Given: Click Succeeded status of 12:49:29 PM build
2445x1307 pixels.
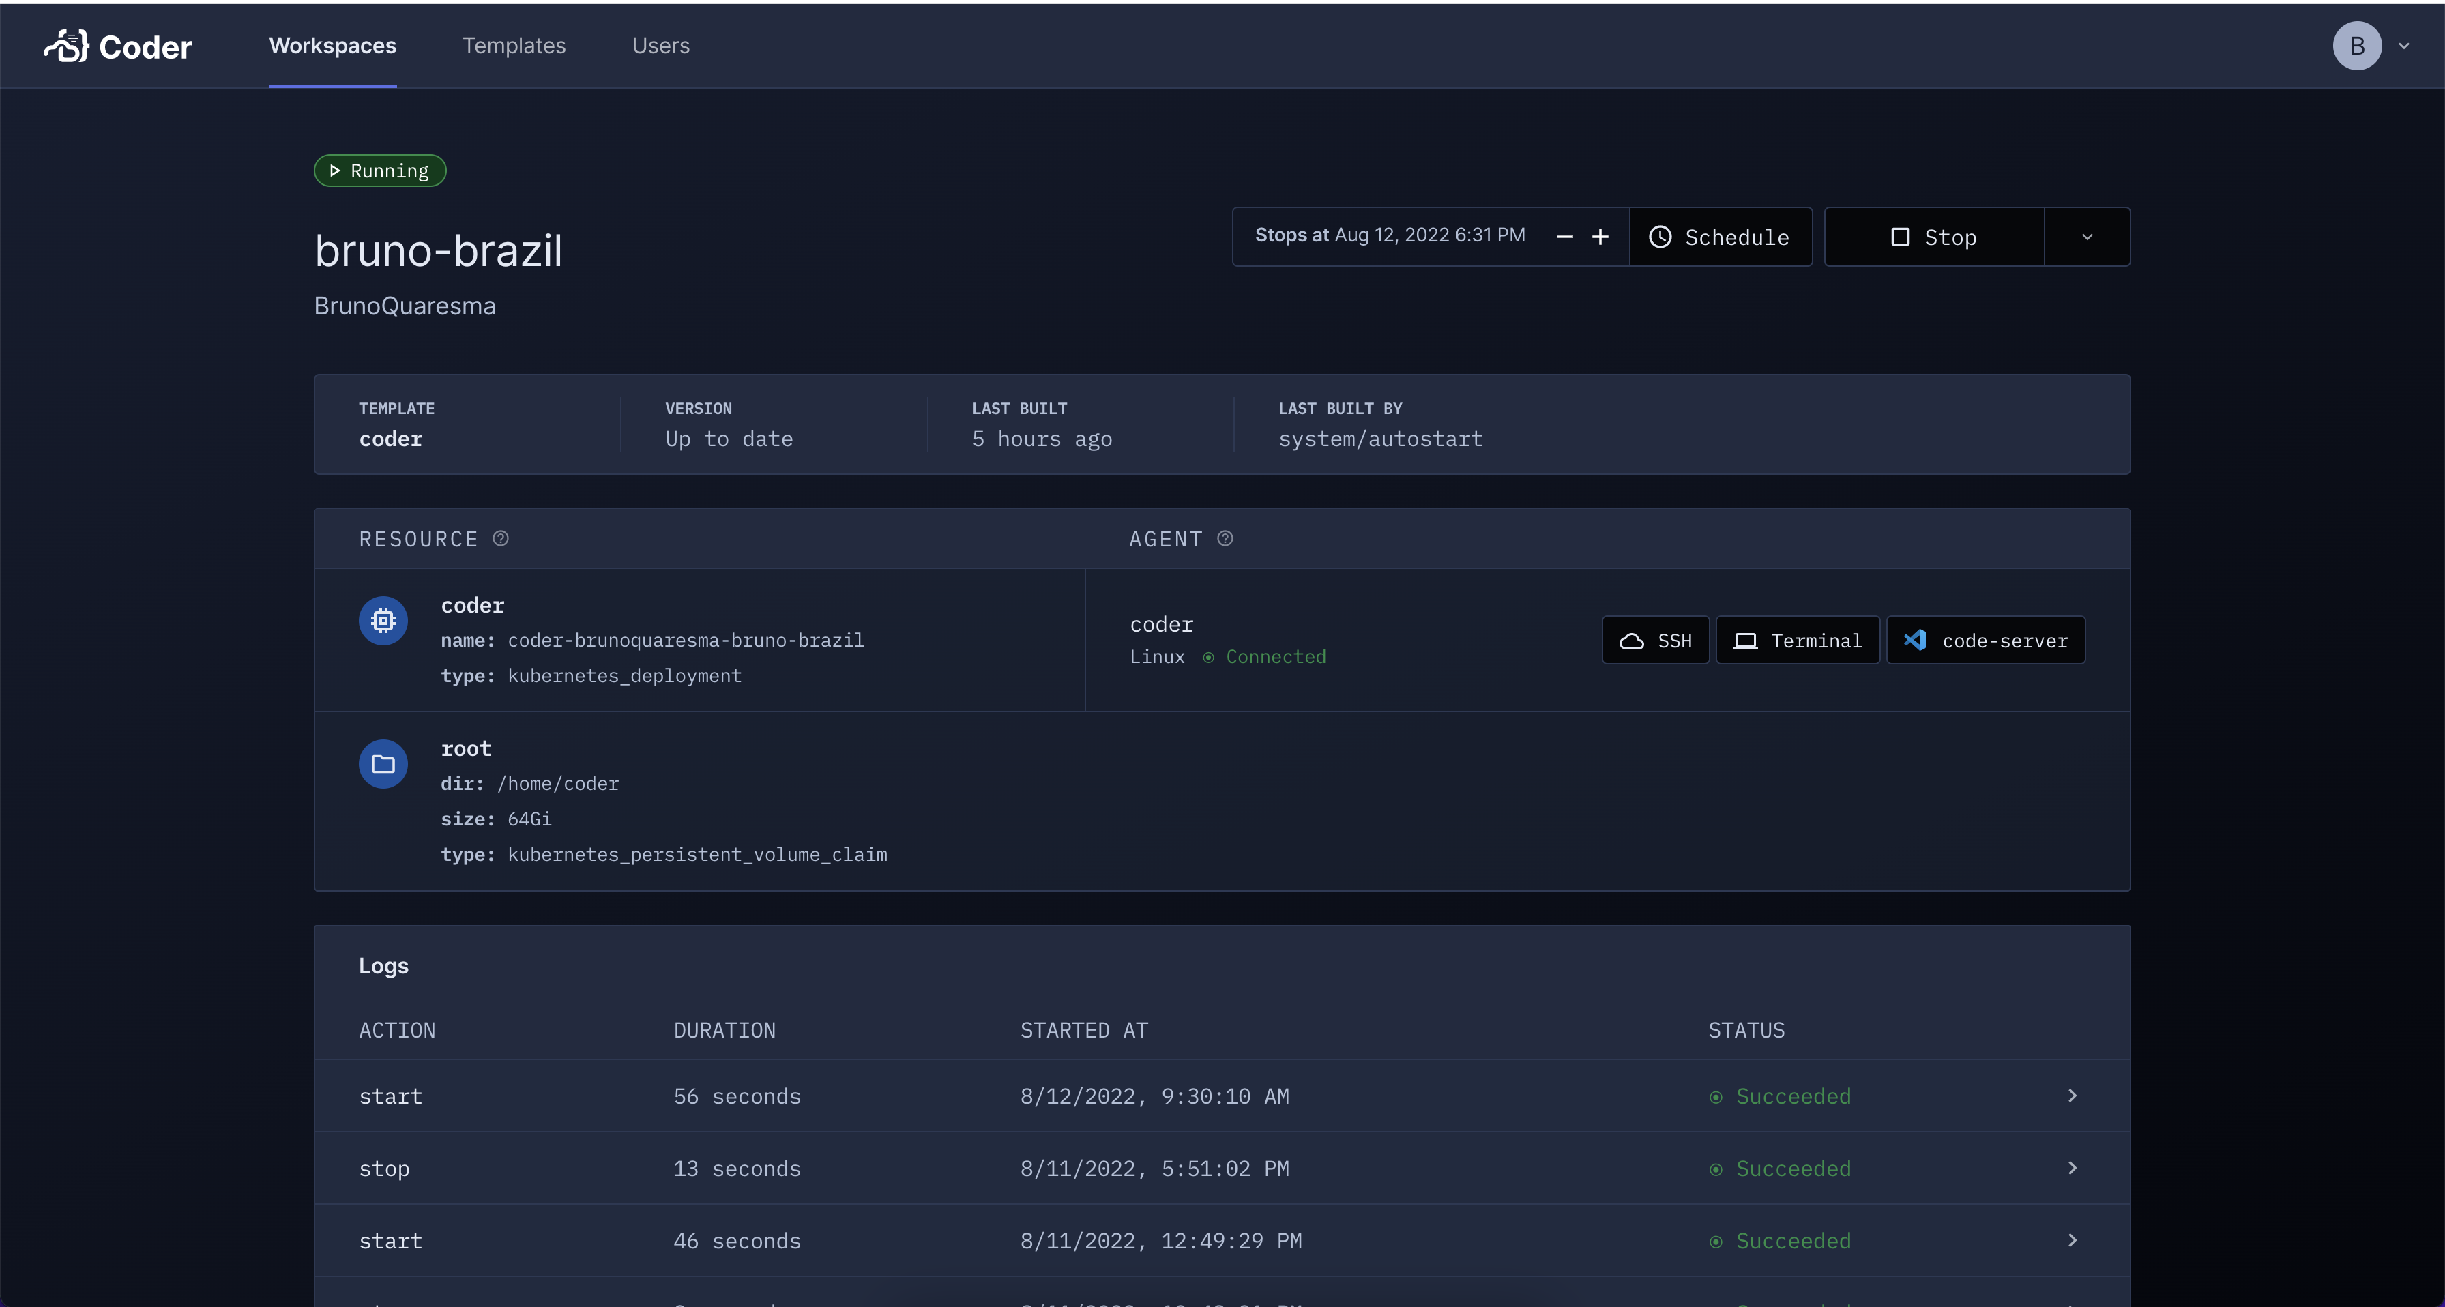Looking at the screenshot, I should click(x=1780, y=1241).
